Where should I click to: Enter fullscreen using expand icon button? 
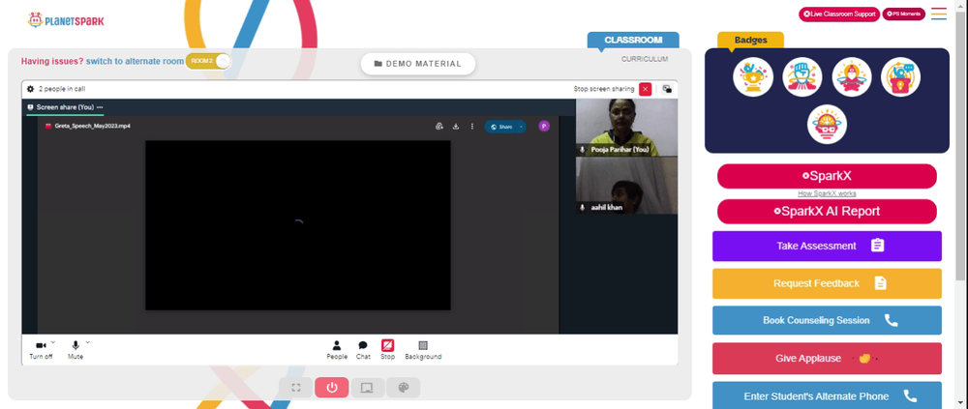295,388
